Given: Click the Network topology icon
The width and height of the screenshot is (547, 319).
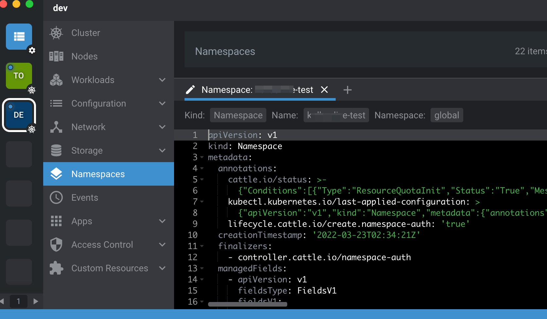Looking at the screenshot, I should [56, 127].
